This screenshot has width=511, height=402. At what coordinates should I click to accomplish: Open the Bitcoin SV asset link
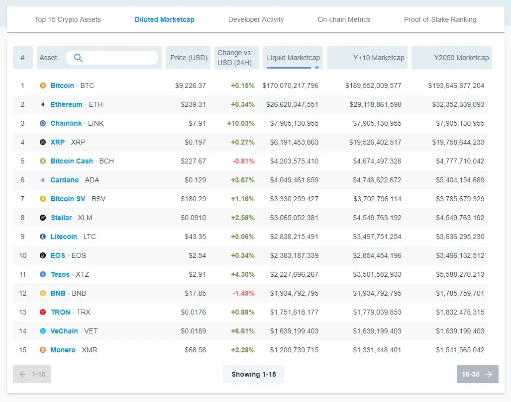[68, 199]
